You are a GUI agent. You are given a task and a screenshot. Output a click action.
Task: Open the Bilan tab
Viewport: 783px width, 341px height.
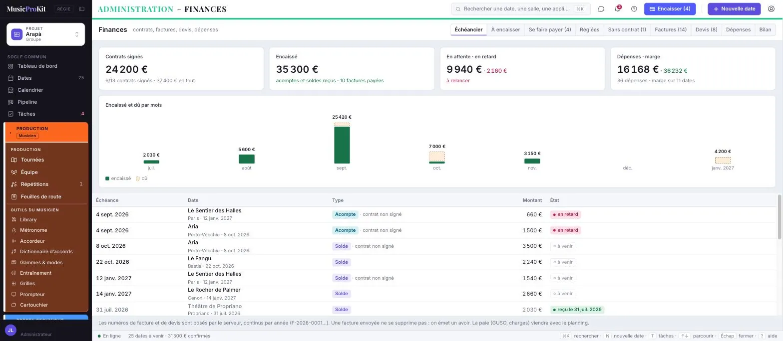765,30
